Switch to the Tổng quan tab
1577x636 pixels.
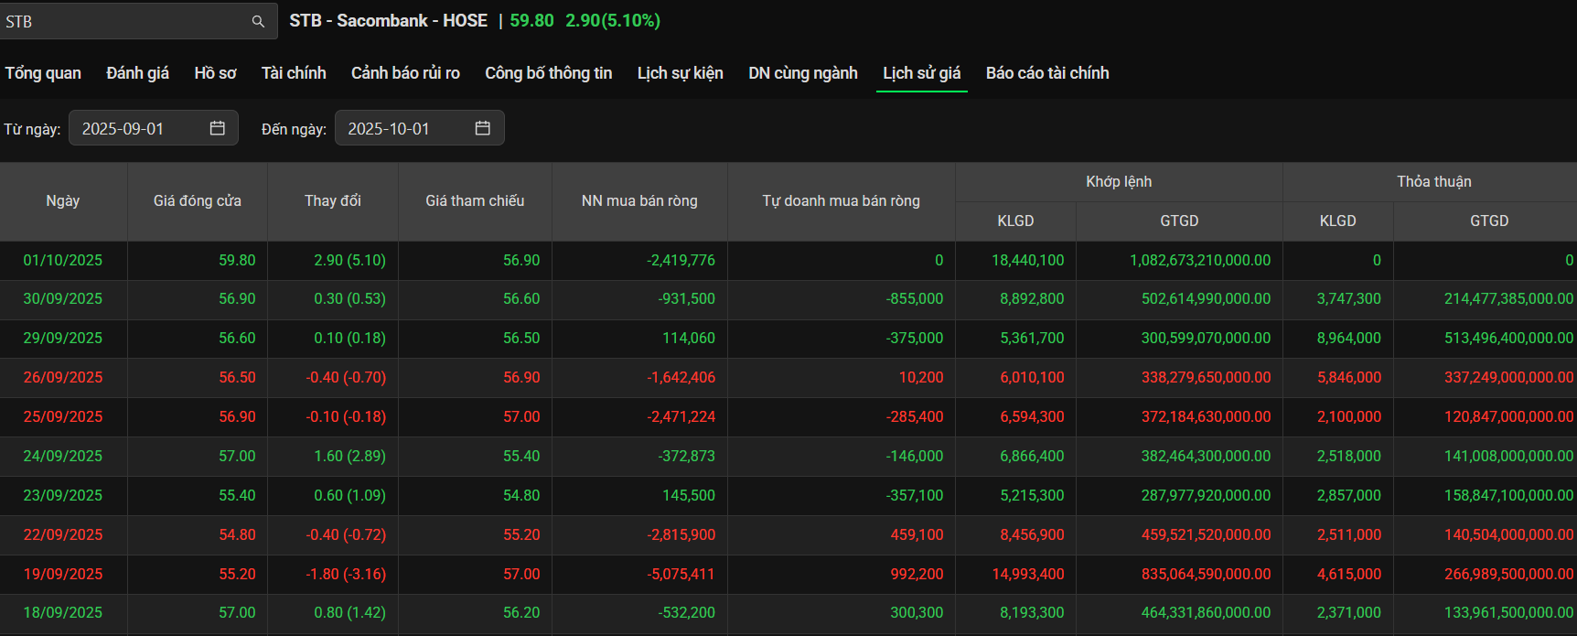(43, 73)
